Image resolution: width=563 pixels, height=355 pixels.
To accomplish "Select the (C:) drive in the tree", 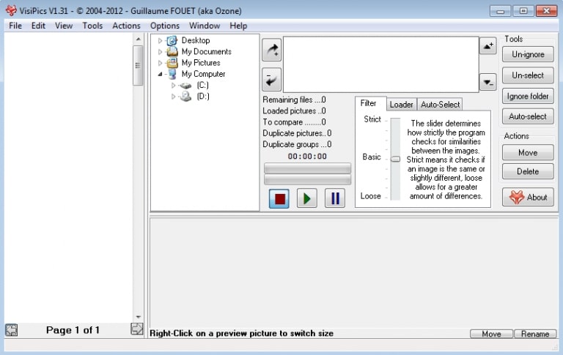I will click(202, 86).
